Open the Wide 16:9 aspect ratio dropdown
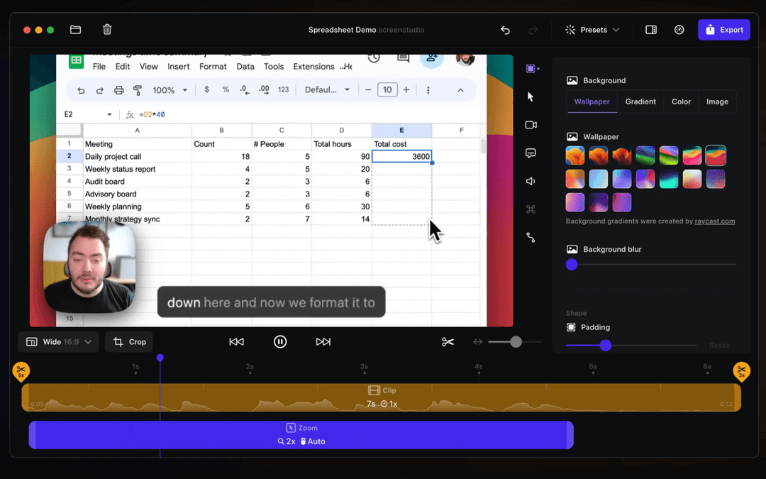Screen dimensions: 766x479 pyautogui.click(x=57, y=341)
